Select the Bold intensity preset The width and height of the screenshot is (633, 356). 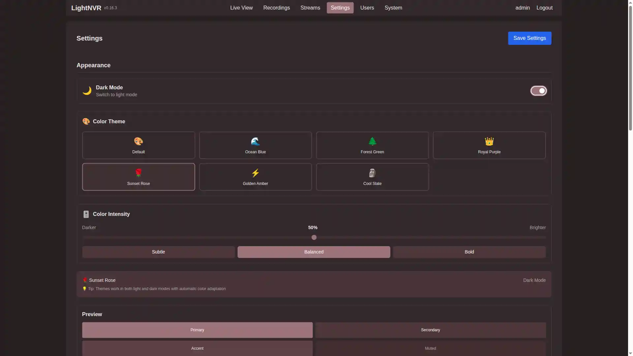pos(469,252)
